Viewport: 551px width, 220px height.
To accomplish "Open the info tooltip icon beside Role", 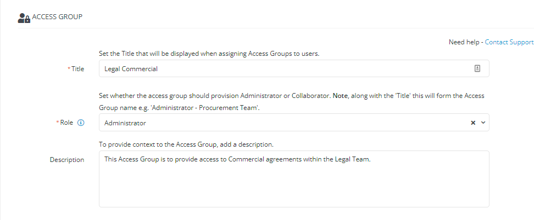I will [x=81, y=123].
